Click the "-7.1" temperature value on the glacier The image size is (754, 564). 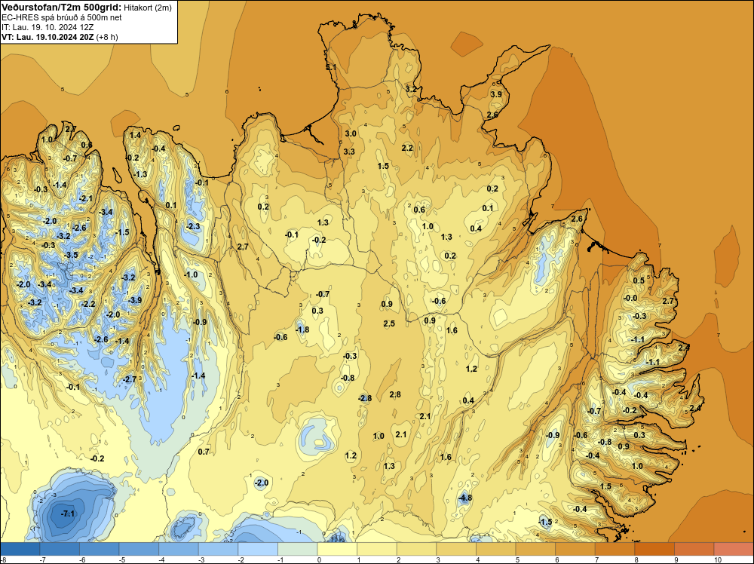point(68,513)
